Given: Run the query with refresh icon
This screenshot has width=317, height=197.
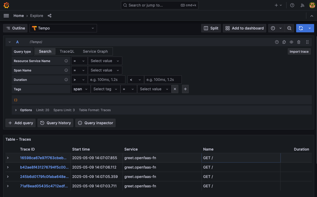Looking at the screenshot, I should (301, 28).
